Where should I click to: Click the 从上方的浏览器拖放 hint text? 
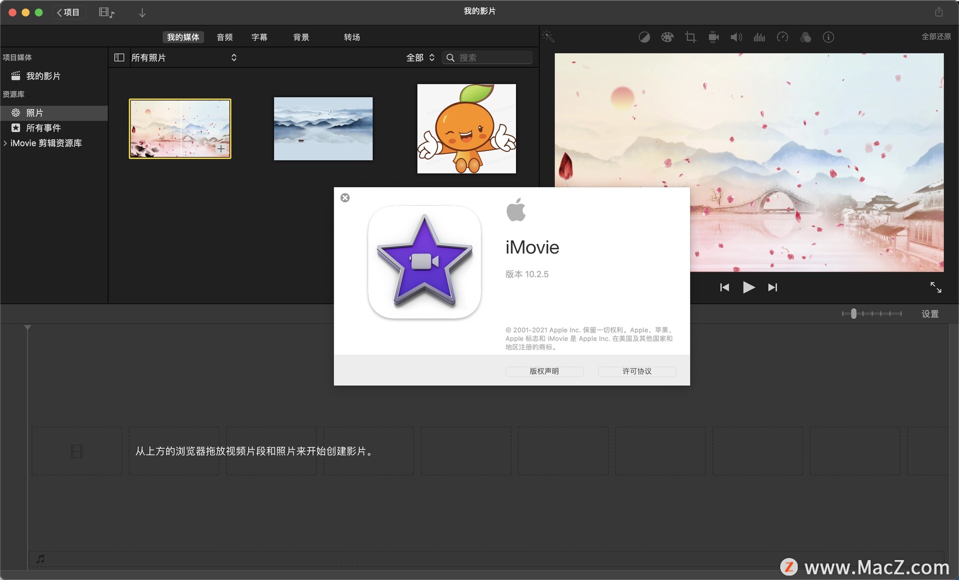pyautogui.click(x=255, y=451)
